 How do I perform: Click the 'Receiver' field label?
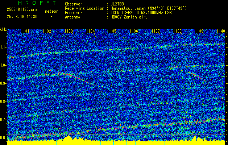pyautogui.click(x=74, y=13)
